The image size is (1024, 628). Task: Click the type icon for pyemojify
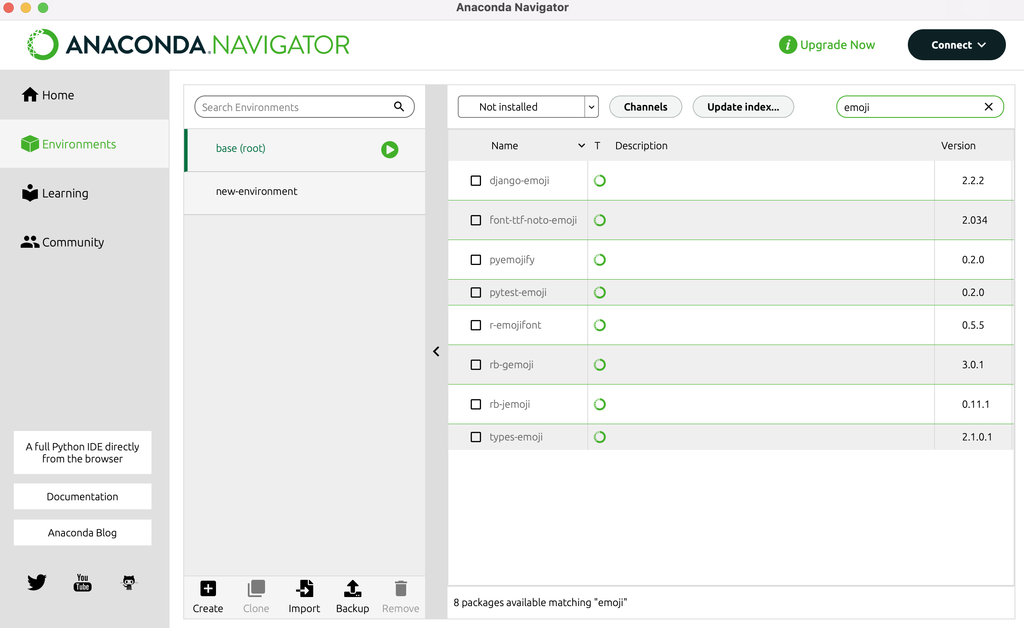(x=600, y=260)
